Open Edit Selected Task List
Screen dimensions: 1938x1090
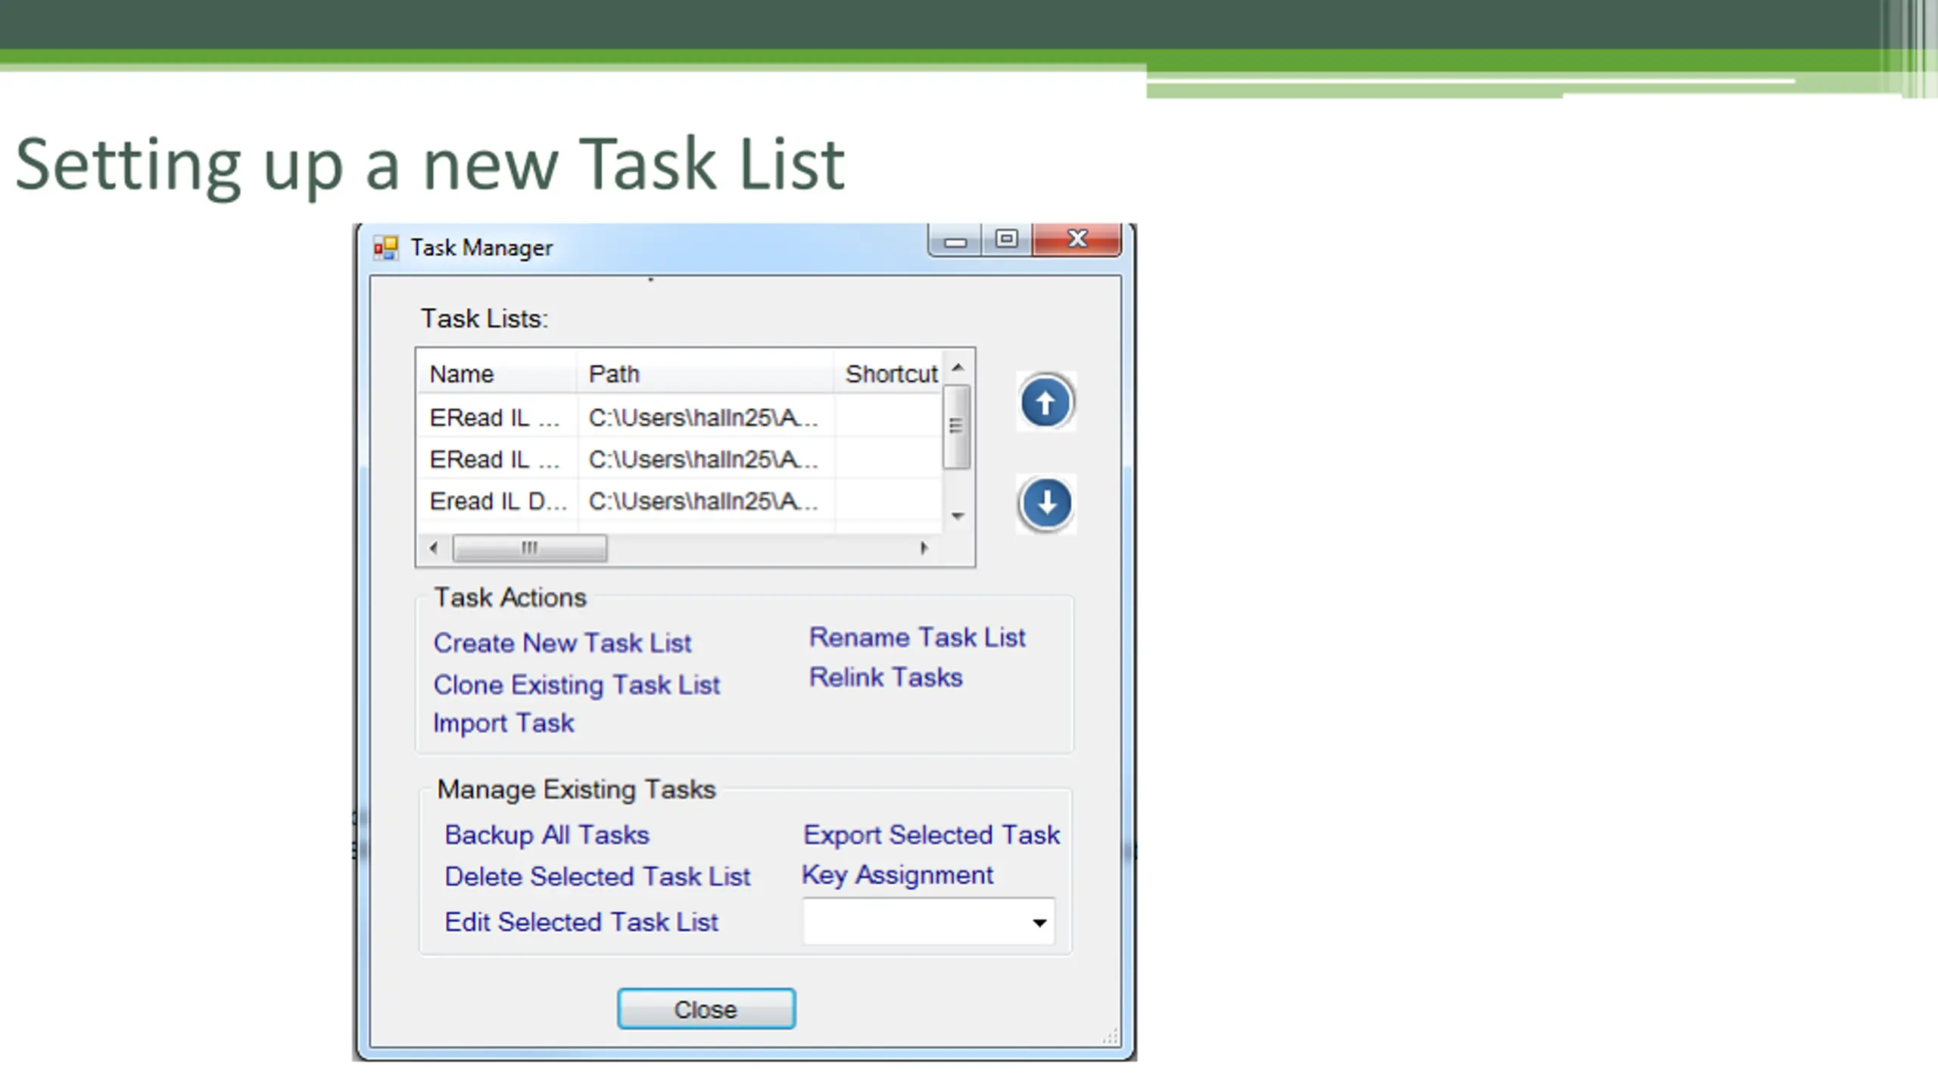581,922
